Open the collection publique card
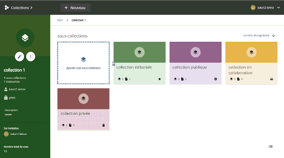The image size is (284, 158). 195,63
